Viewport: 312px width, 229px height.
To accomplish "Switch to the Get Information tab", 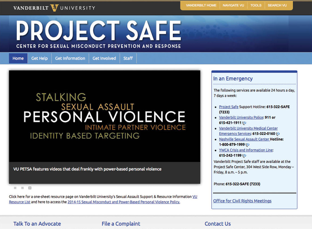I will click(70, 58).
